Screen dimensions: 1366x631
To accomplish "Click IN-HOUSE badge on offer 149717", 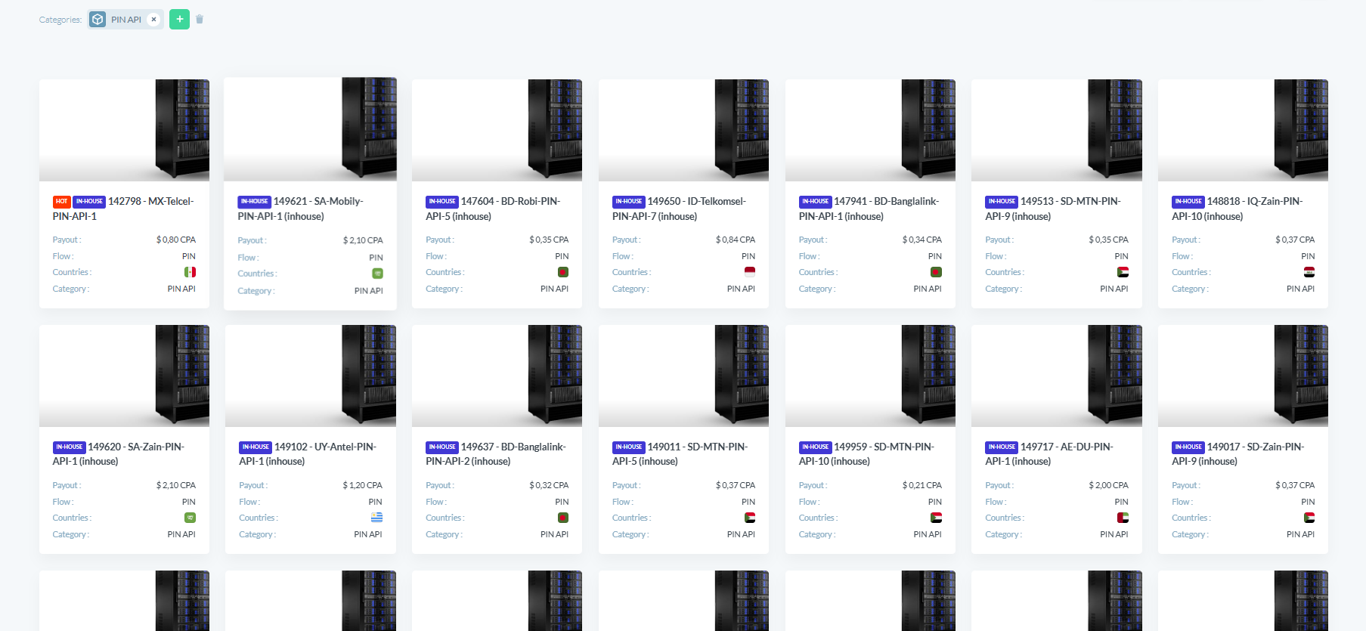I will pos(1002,447).
